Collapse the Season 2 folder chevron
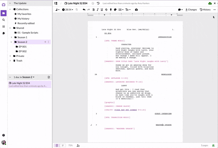 click(x=11, y=42)
